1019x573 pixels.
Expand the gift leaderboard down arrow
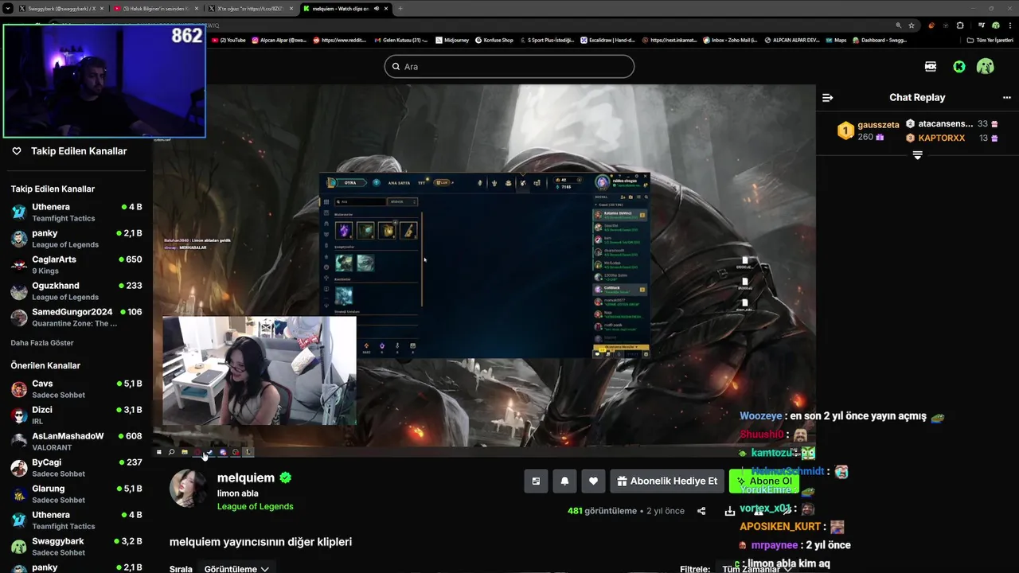[917, 155]
